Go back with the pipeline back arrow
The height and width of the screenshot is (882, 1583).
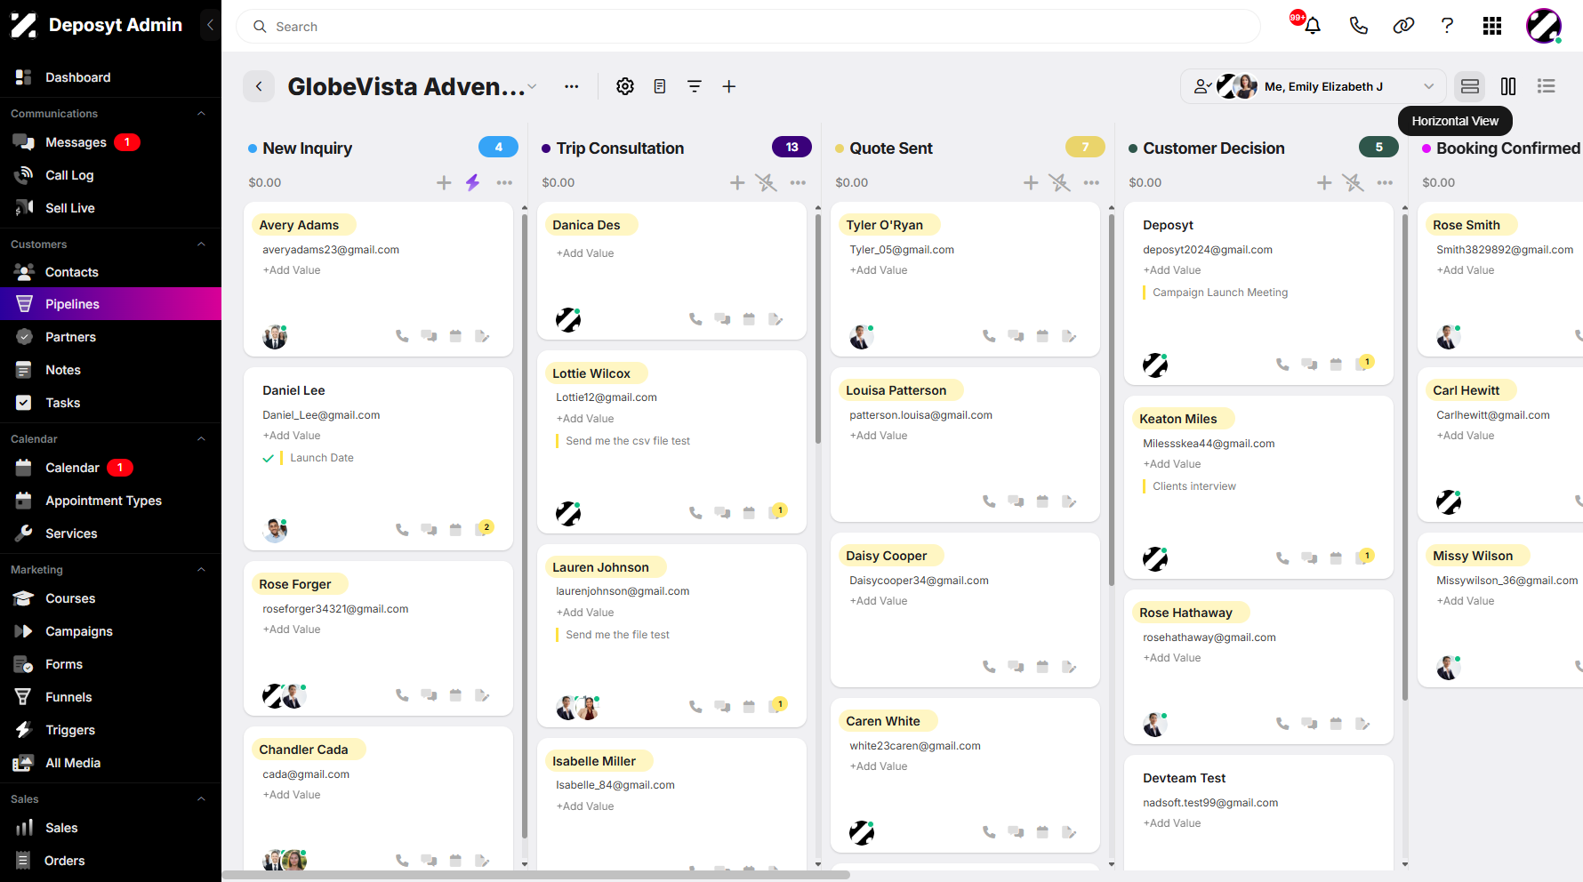click(x=259, y=86)
